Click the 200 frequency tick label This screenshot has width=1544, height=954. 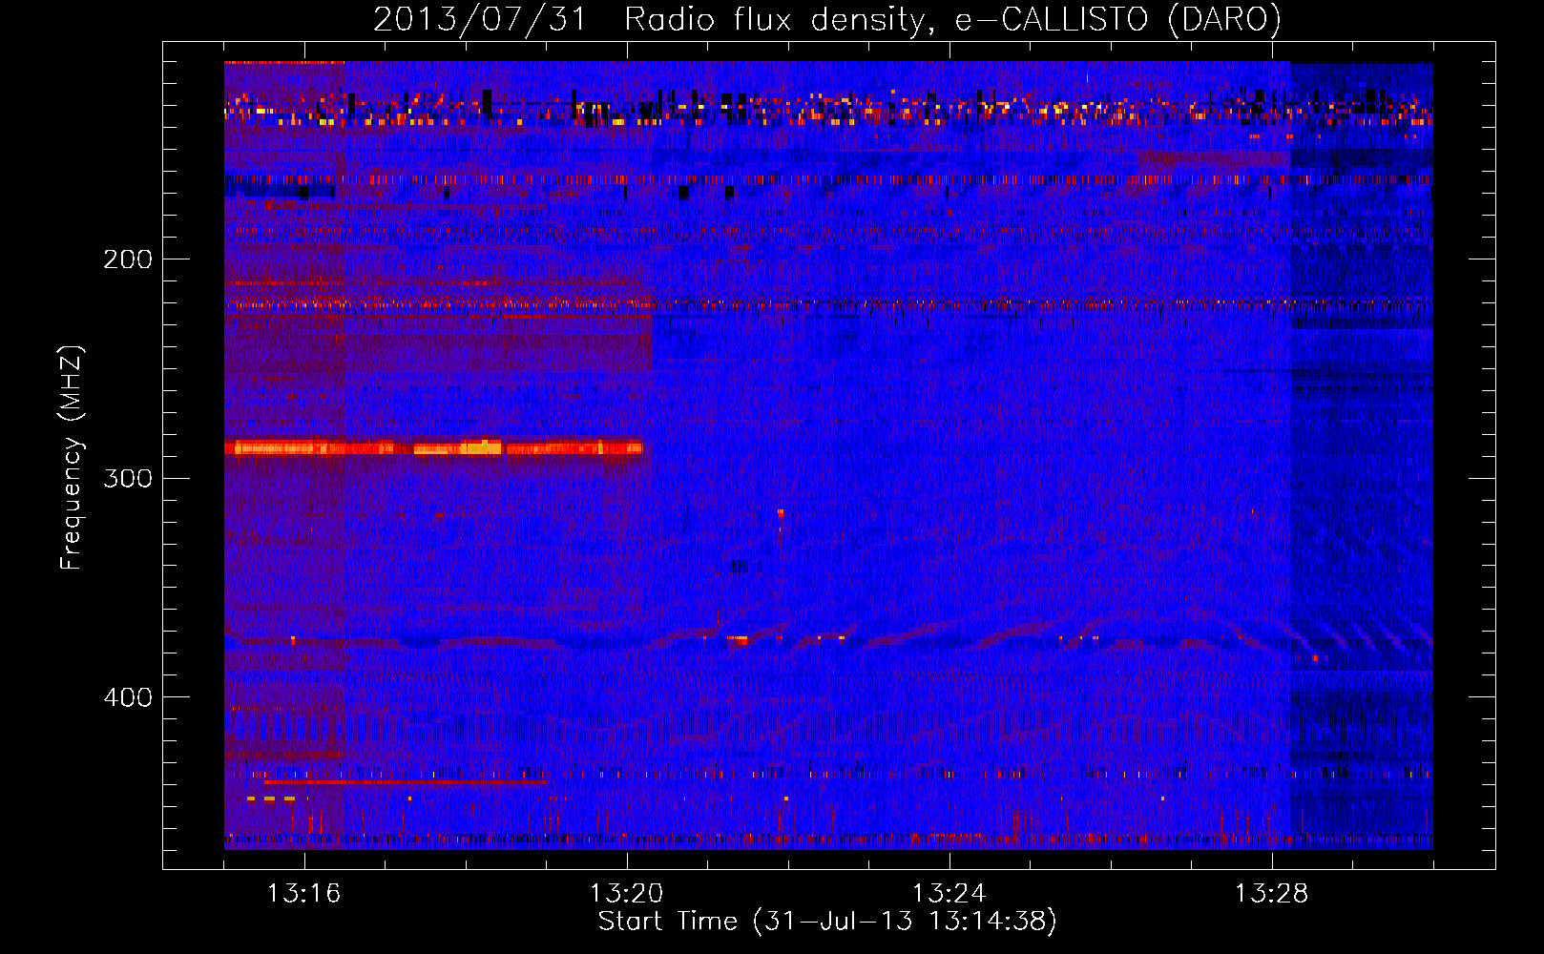pos(128,259)
